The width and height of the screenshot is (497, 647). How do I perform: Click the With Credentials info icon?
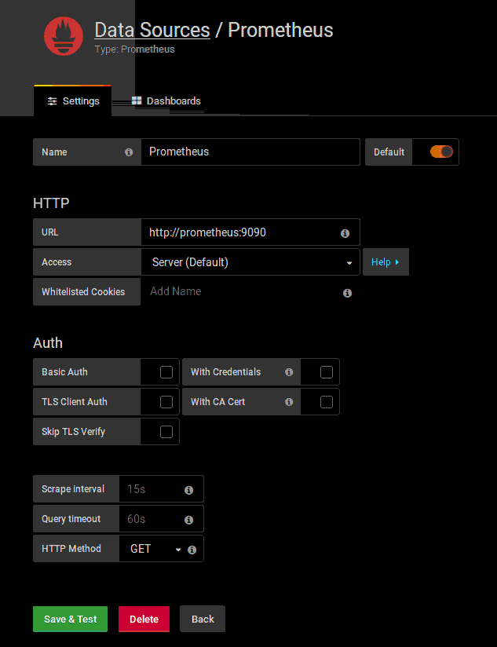point(289,372)
